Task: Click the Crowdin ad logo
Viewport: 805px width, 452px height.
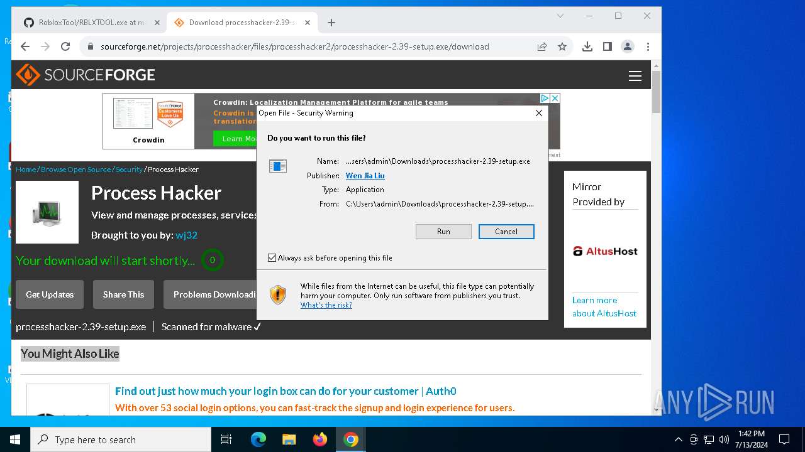Action: click(x=148, y=120)
